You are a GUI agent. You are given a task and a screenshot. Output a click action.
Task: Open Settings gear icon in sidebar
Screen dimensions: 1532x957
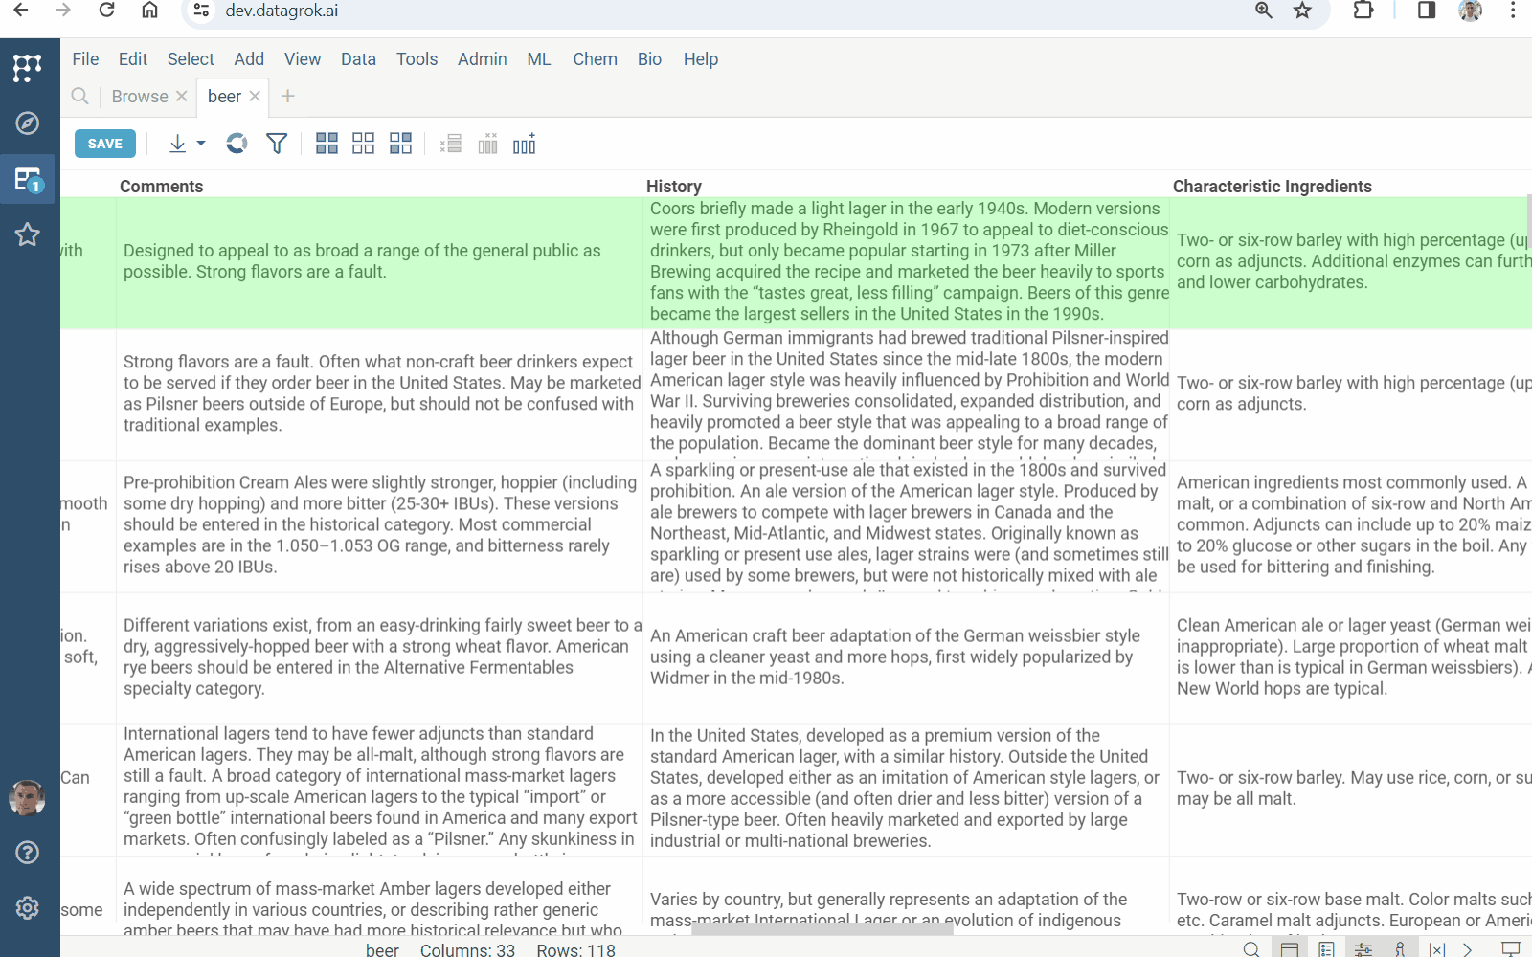click(x=27, y=908)
